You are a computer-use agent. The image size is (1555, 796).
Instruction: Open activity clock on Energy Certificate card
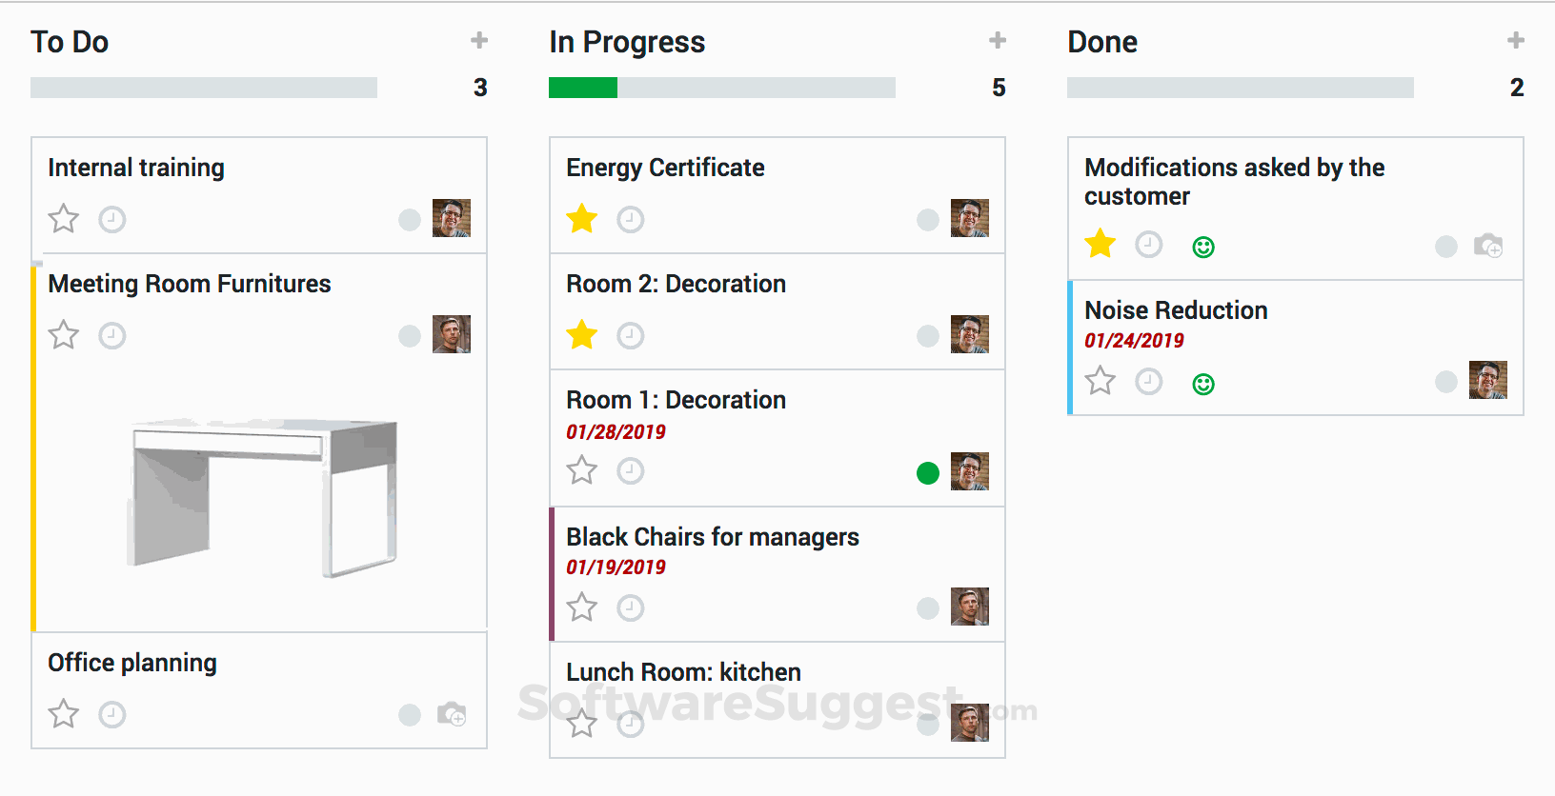pos(631,220)
